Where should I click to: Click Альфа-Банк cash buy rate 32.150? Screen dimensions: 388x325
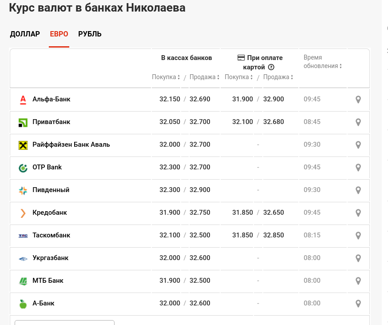[x=170, y=99]
